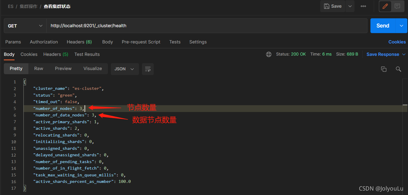Select the Test Results tab
Image resolution: width=408 pixels, height=195 pixels.
87,54
